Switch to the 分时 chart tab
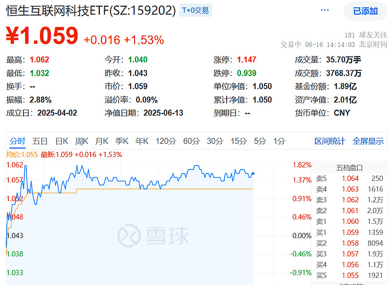The width and height of the screenshot is (390, 285). pos(18,141)
